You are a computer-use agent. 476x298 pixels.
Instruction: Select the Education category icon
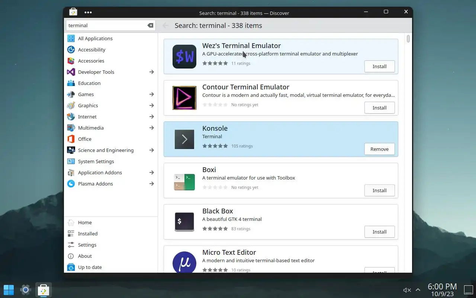pos(71,83)
